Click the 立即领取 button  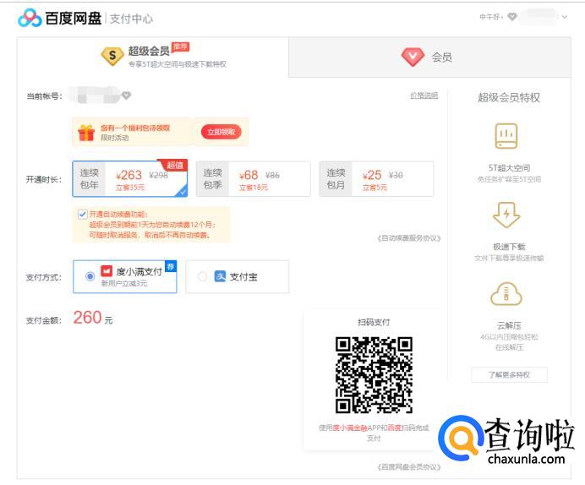(221, 132)
